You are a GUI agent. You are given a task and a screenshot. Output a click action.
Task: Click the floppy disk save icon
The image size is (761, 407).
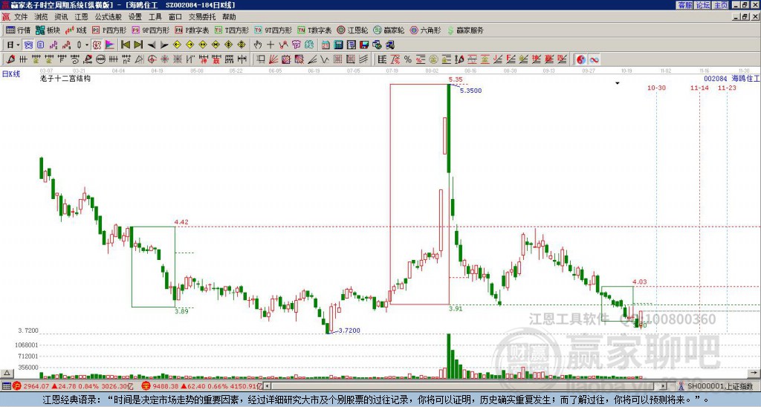click(364, 45)
